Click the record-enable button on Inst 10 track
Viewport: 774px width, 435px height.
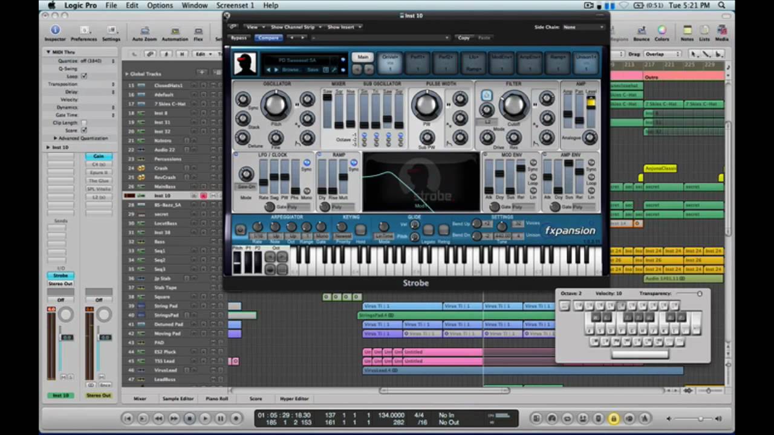pyautogui.click(x=204, y=196)
